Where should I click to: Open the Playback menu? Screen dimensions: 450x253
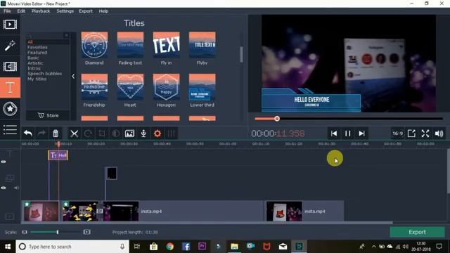pos(41,11)
